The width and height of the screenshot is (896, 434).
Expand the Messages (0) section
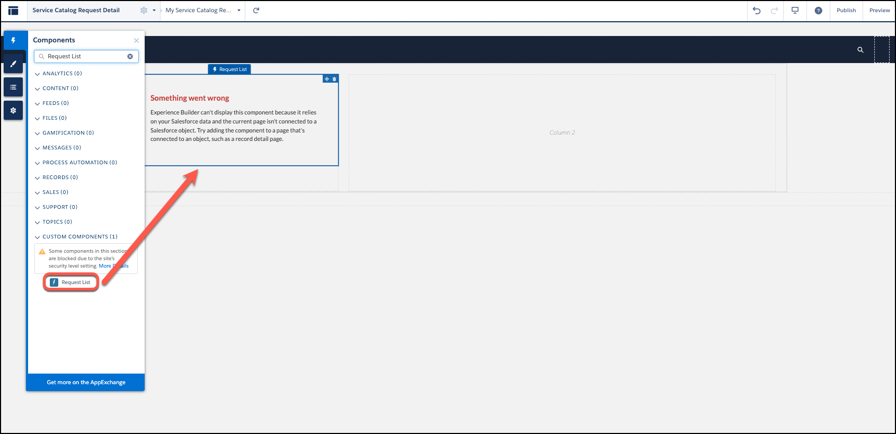[58, 148]
